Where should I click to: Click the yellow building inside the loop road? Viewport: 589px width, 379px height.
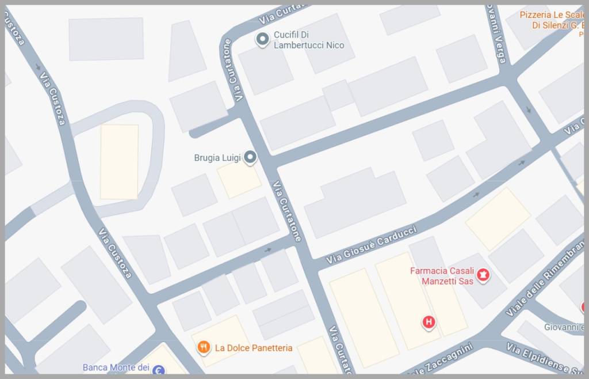click(x=120, y=162)
